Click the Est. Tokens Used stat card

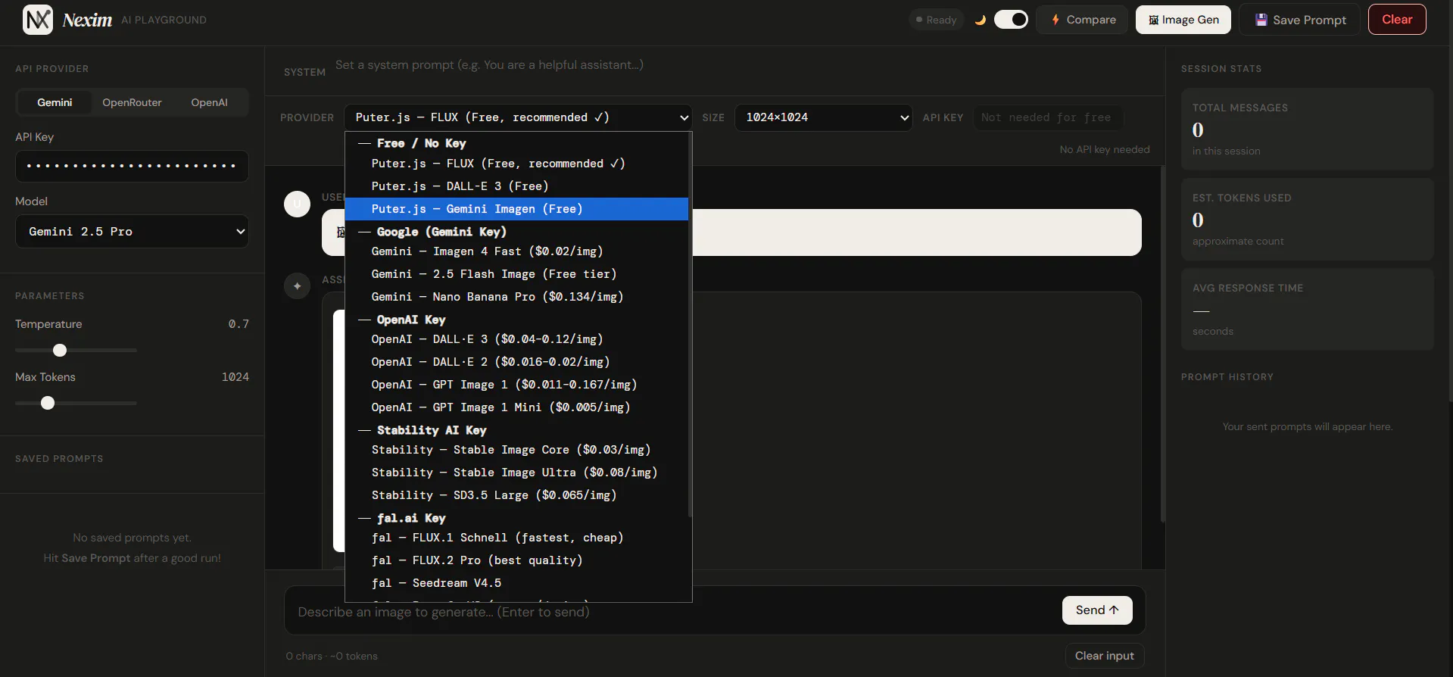tap(1307, 220)
